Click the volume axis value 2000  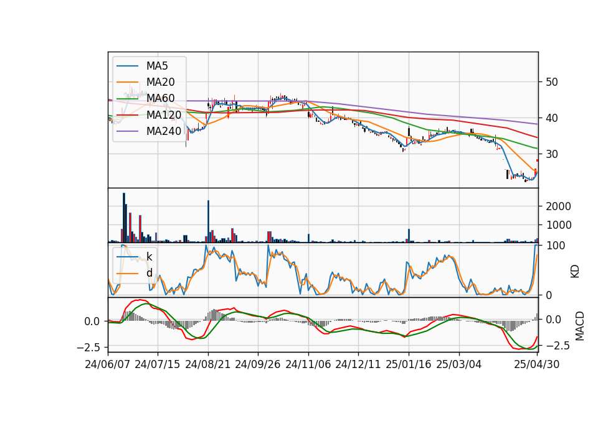coord(558,206)
